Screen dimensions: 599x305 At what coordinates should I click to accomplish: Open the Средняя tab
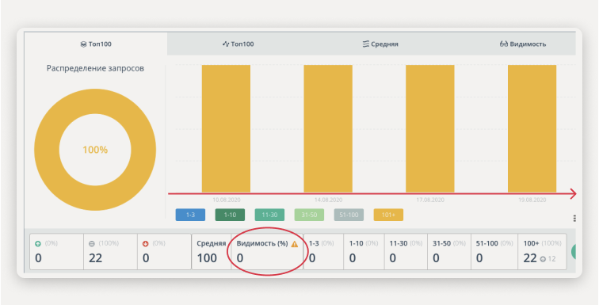coord(380,44)
